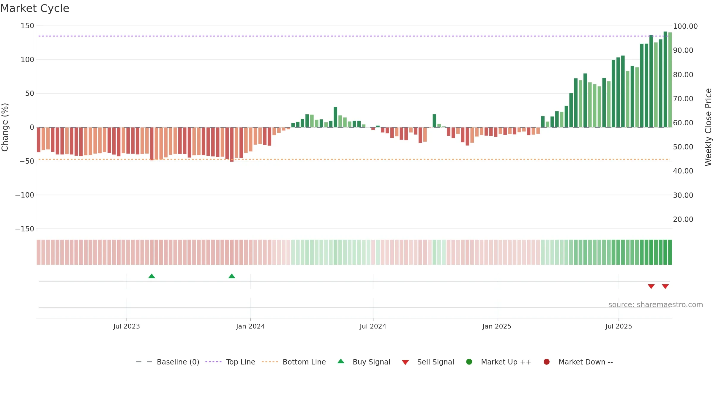Toggle the Top Line legend entry
The image size is (713, 401).
tap(230, 362)
